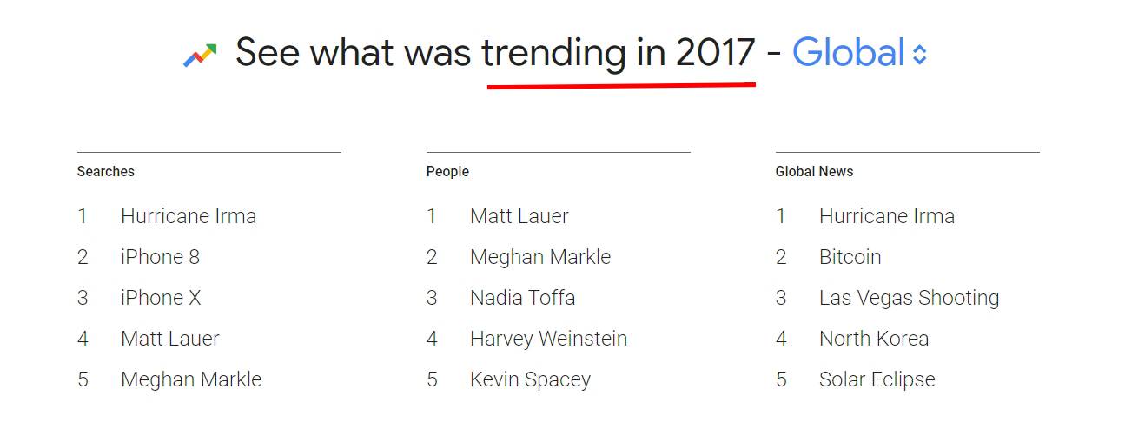Click Matt Lauer in Searches column

pos(170,339)
